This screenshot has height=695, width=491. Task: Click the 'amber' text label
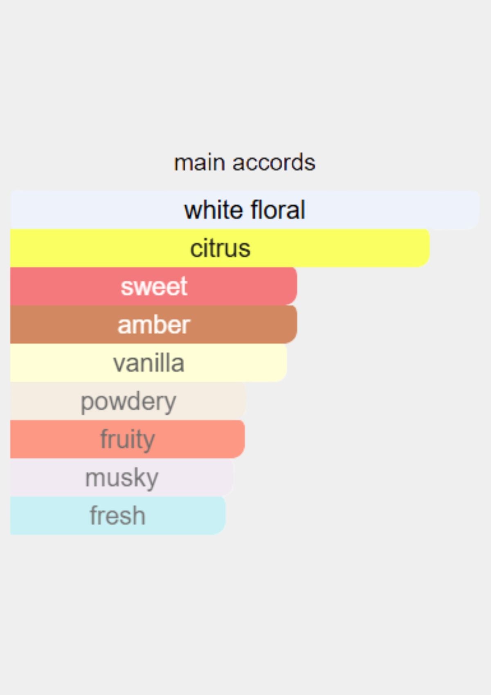[x=154, y=325]
